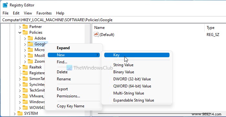Create a new Multi-String Value
Screen dimensions: 226x117
tap(137, 93)
